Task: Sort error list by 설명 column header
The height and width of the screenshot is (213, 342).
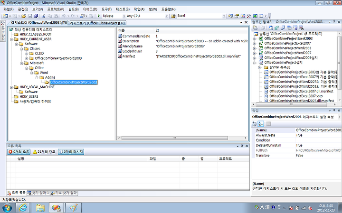Action: tap(82, 159)
